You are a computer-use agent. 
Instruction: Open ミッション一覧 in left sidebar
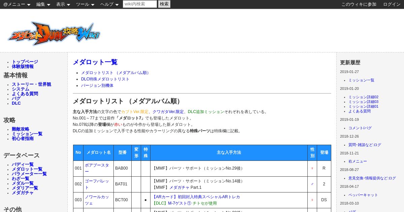(x=27, y=134)
